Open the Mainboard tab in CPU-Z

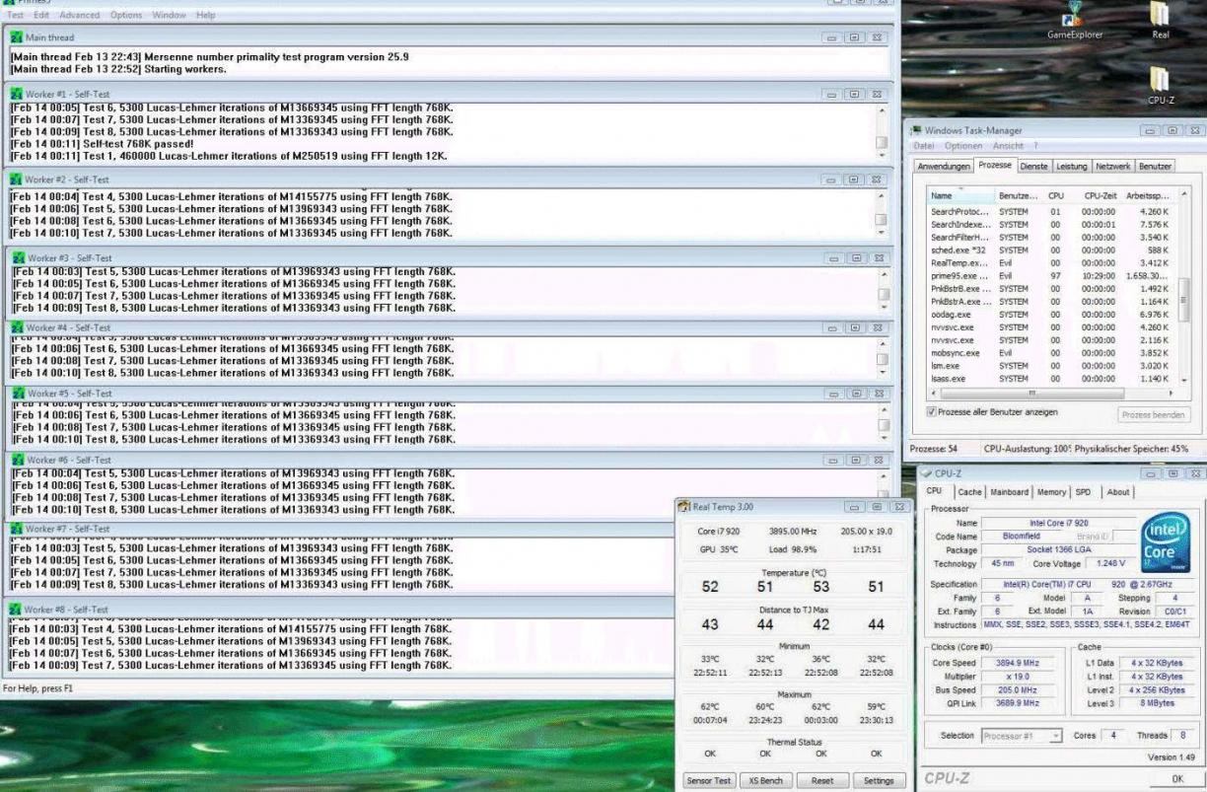[x=1009, y=492]
